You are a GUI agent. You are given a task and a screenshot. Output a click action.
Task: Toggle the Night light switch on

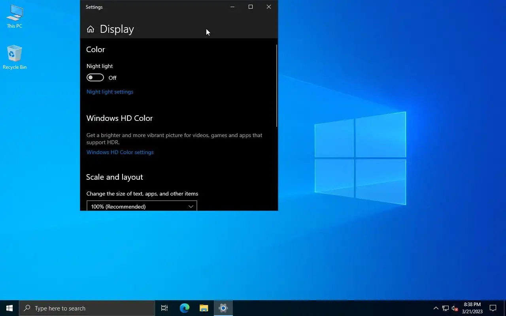pyautogui.click(x=95, y=77)
